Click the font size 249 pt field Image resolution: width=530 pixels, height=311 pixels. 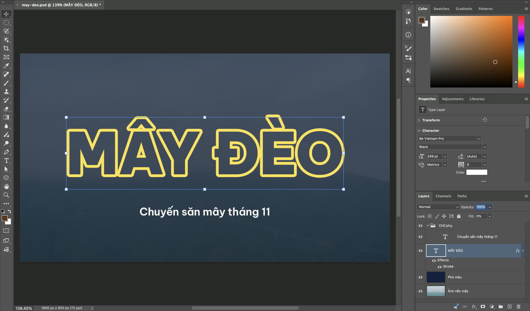coord(434,156)
